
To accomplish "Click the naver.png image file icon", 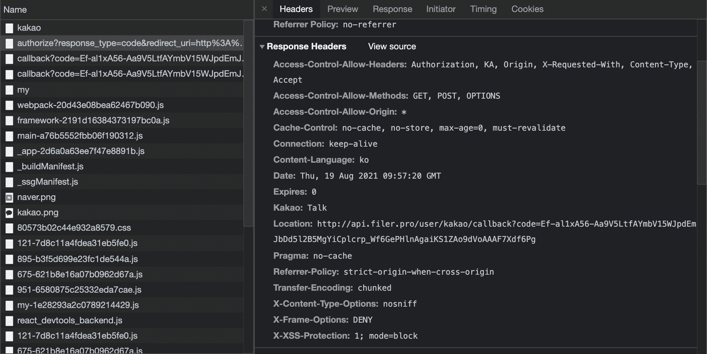I will [9, 197].
